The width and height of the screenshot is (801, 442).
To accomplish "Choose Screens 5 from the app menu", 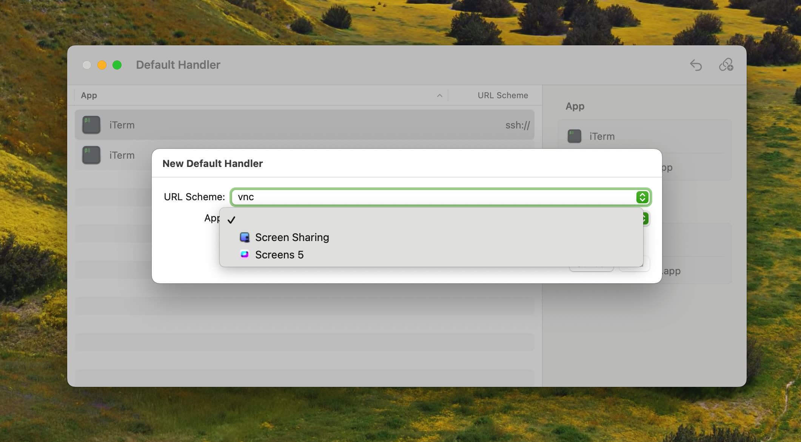I will pos(279,255).
